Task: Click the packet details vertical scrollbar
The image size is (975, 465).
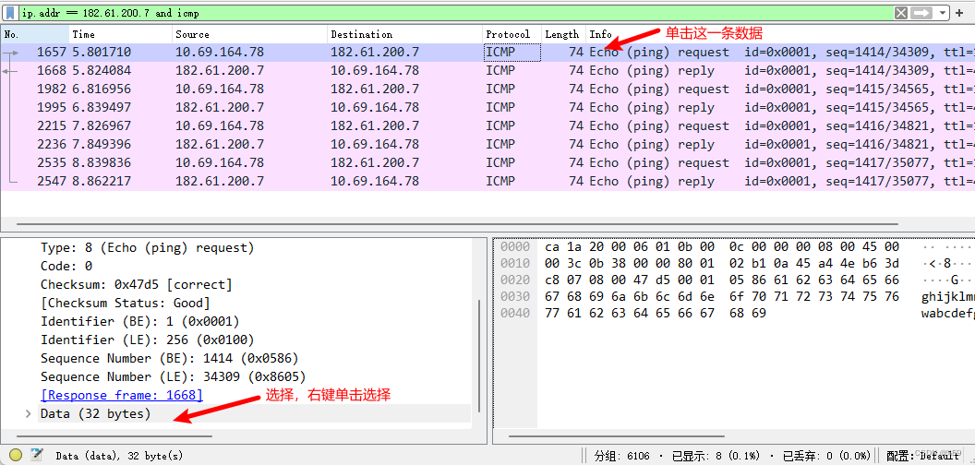Action: click(478, 355)
